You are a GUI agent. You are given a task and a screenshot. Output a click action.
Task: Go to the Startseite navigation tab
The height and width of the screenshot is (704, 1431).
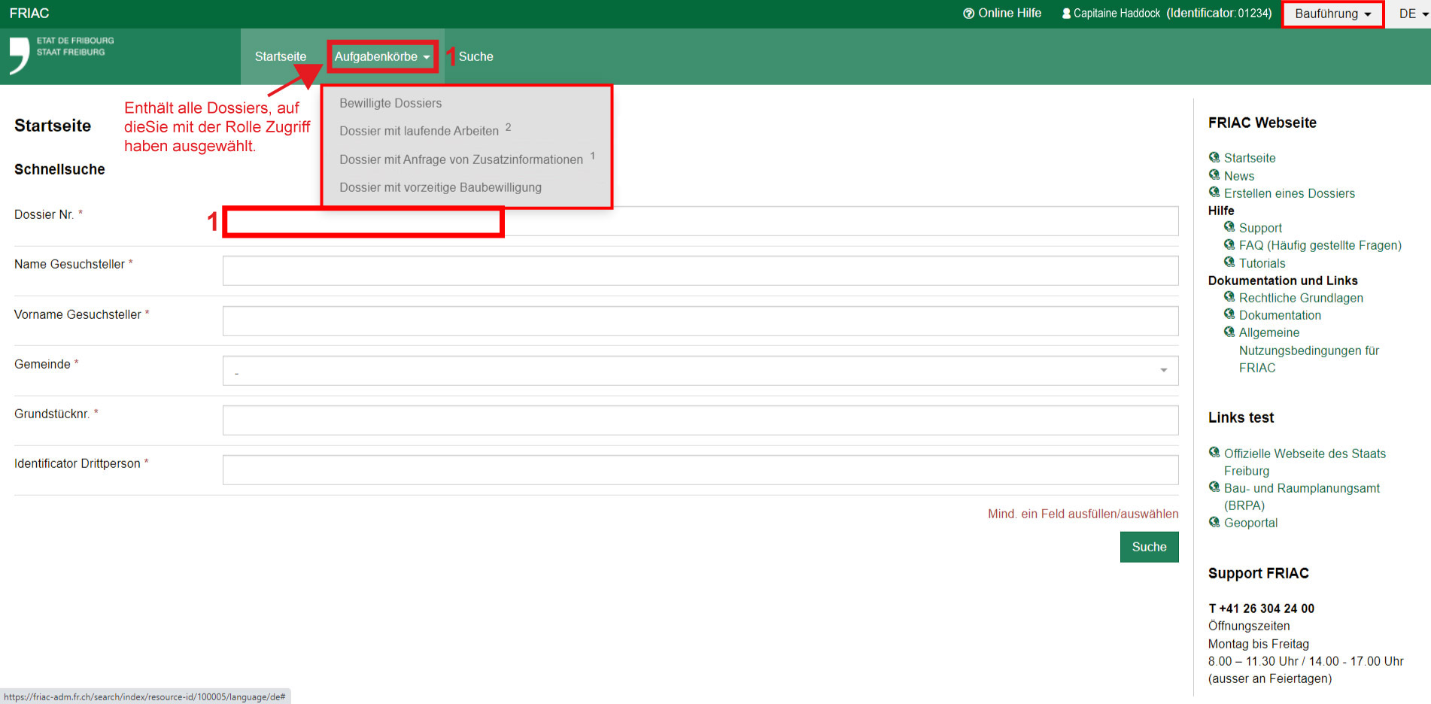click(280, 56)
